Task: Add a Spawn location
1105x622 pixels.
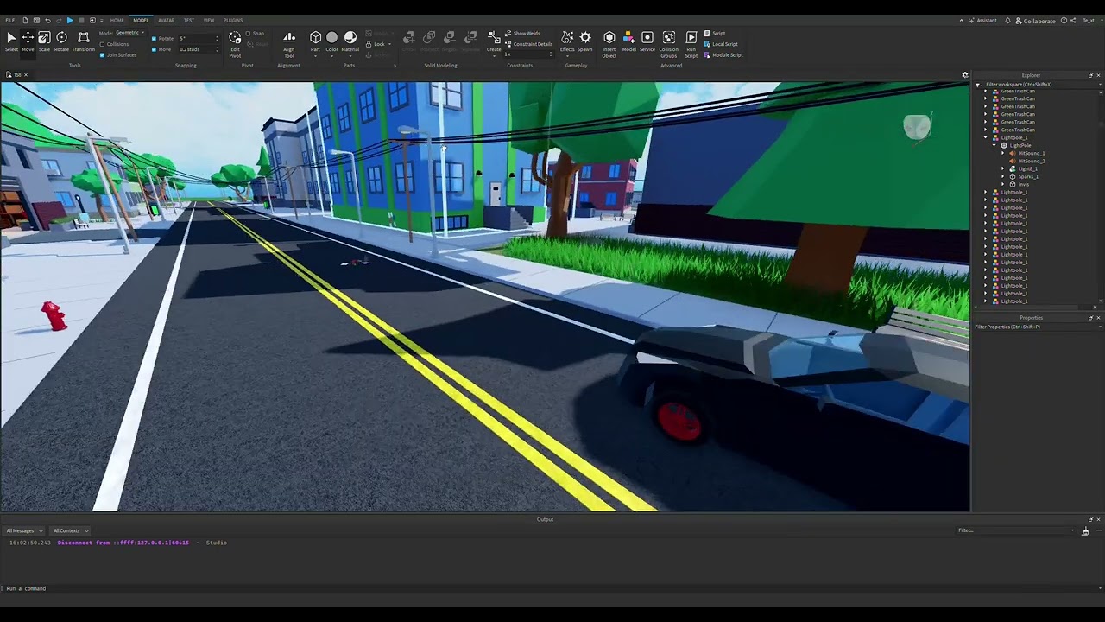Action: pos(585,41)
